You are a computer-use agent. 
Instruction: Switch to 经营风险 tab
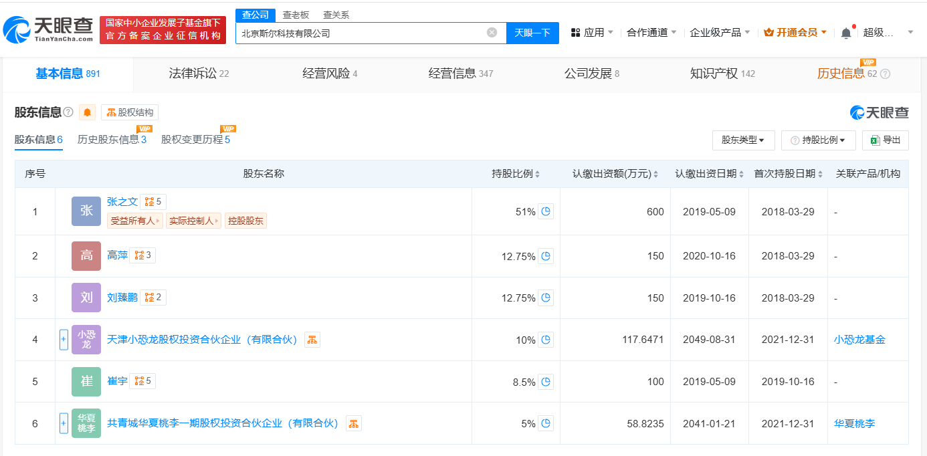(x=330, y=74)
